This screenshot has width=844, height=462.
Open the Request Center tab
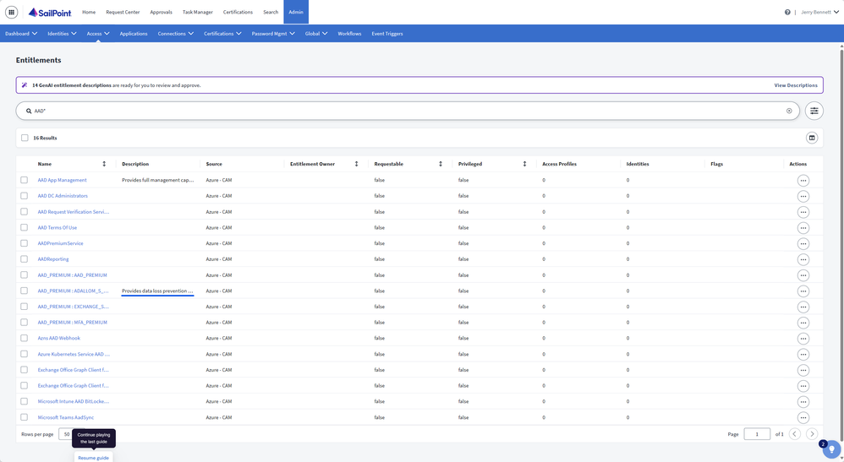point(123,12)
